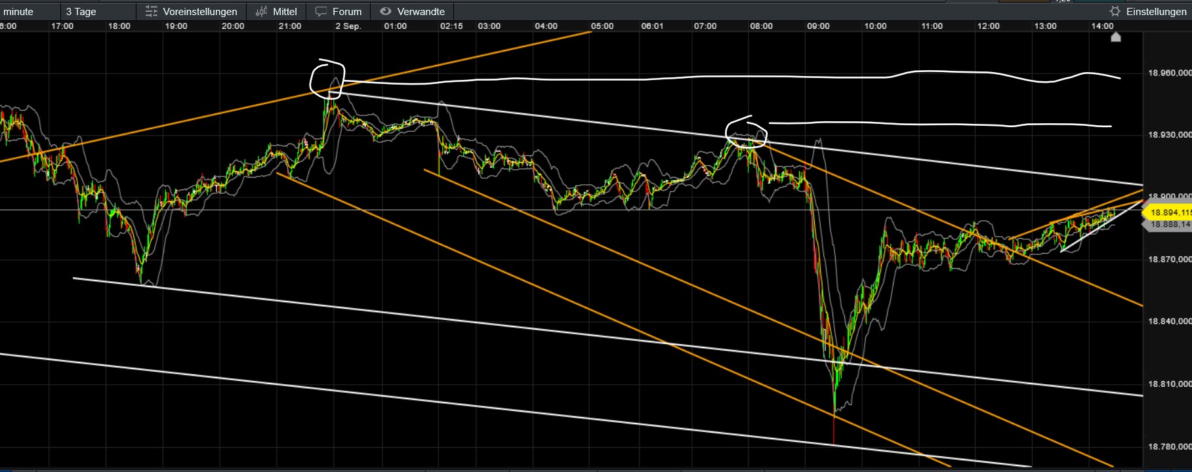Show Verwandte related instruments via eye icon
Screen dimensions: 1192x472
tap(412, 11)
